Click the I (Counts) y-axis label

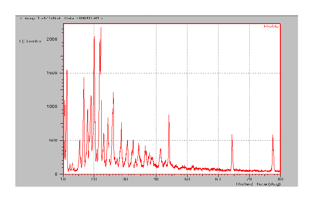[x=30, y=41]
